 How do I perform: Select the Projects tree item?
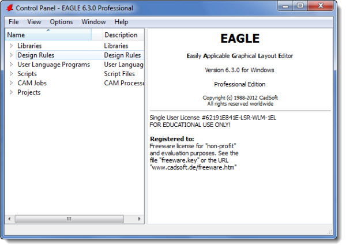tap(29, 92)
